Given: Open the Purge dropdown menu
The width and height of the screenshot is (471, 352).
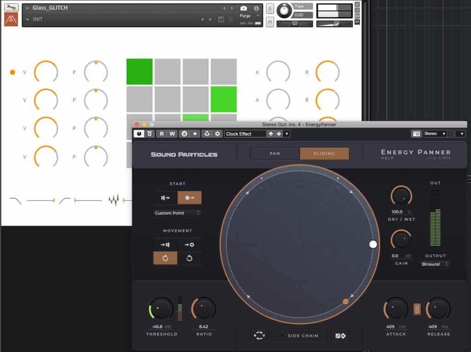Looking at the screenshot, I should pyautogui.click(x=249, y=16).
